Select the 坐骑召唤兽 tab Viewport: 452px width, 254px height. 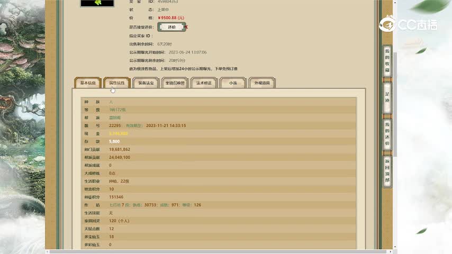tap(175, 83)
